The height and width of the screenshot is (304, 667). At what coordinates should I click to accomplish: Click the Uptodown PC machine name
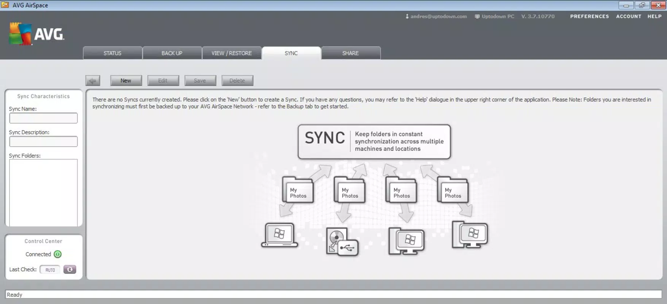tap(498, 16)
